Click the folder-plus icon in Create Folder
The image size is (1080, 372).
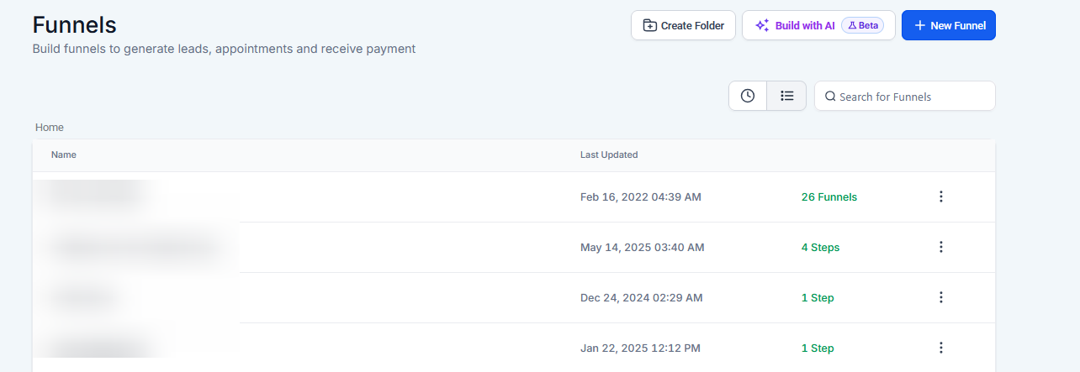649,25
